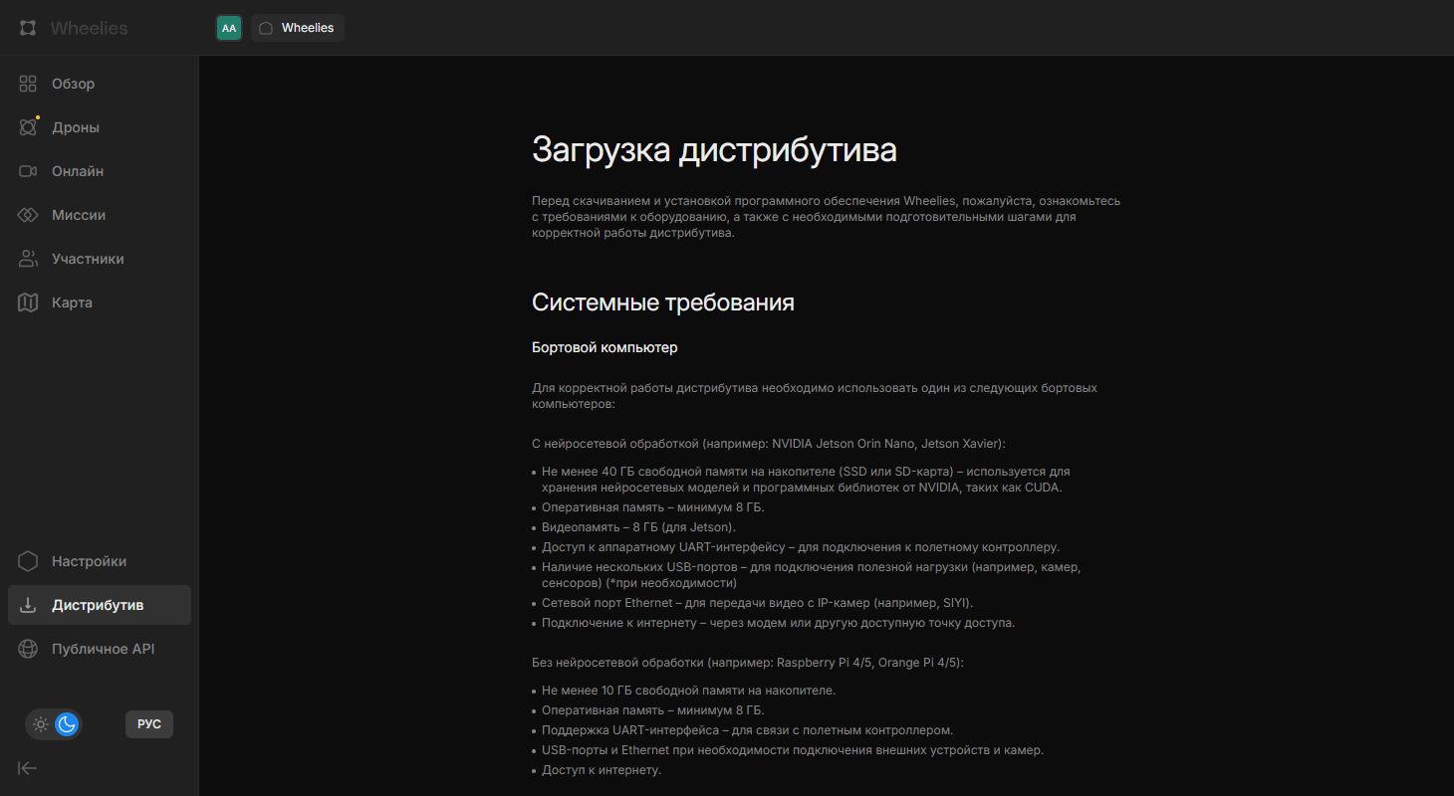Viewport: 1454px width, 796px height.
Task: Open Настройки via the hexagon icon
Action: pos(28,561)
